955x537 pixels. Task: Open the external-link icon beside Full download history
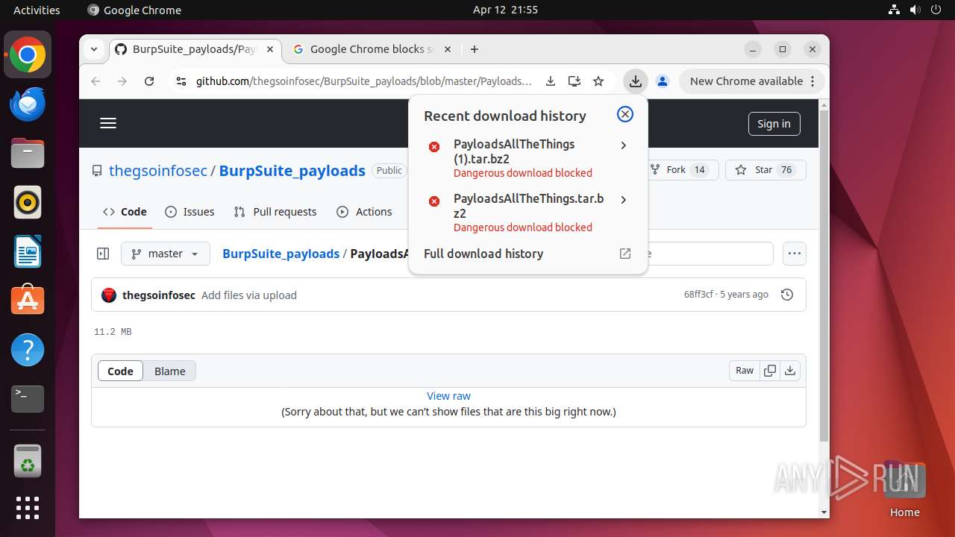(x=625, y=254)
